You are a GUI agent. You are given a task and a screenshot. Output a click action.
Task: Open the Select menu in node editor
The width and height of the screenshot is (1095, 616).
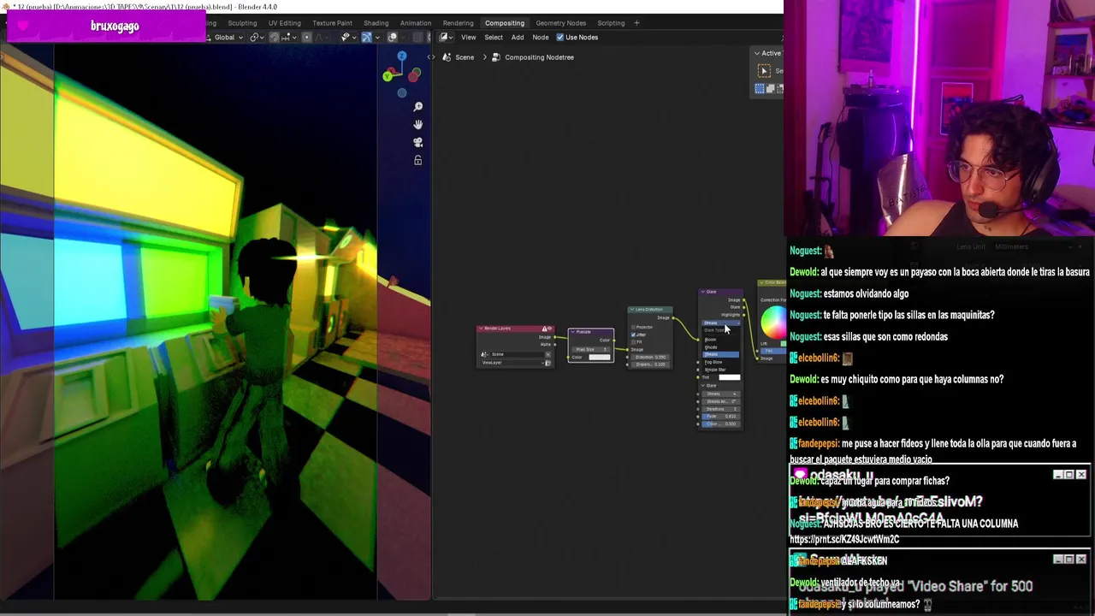[x=494, y=38]
